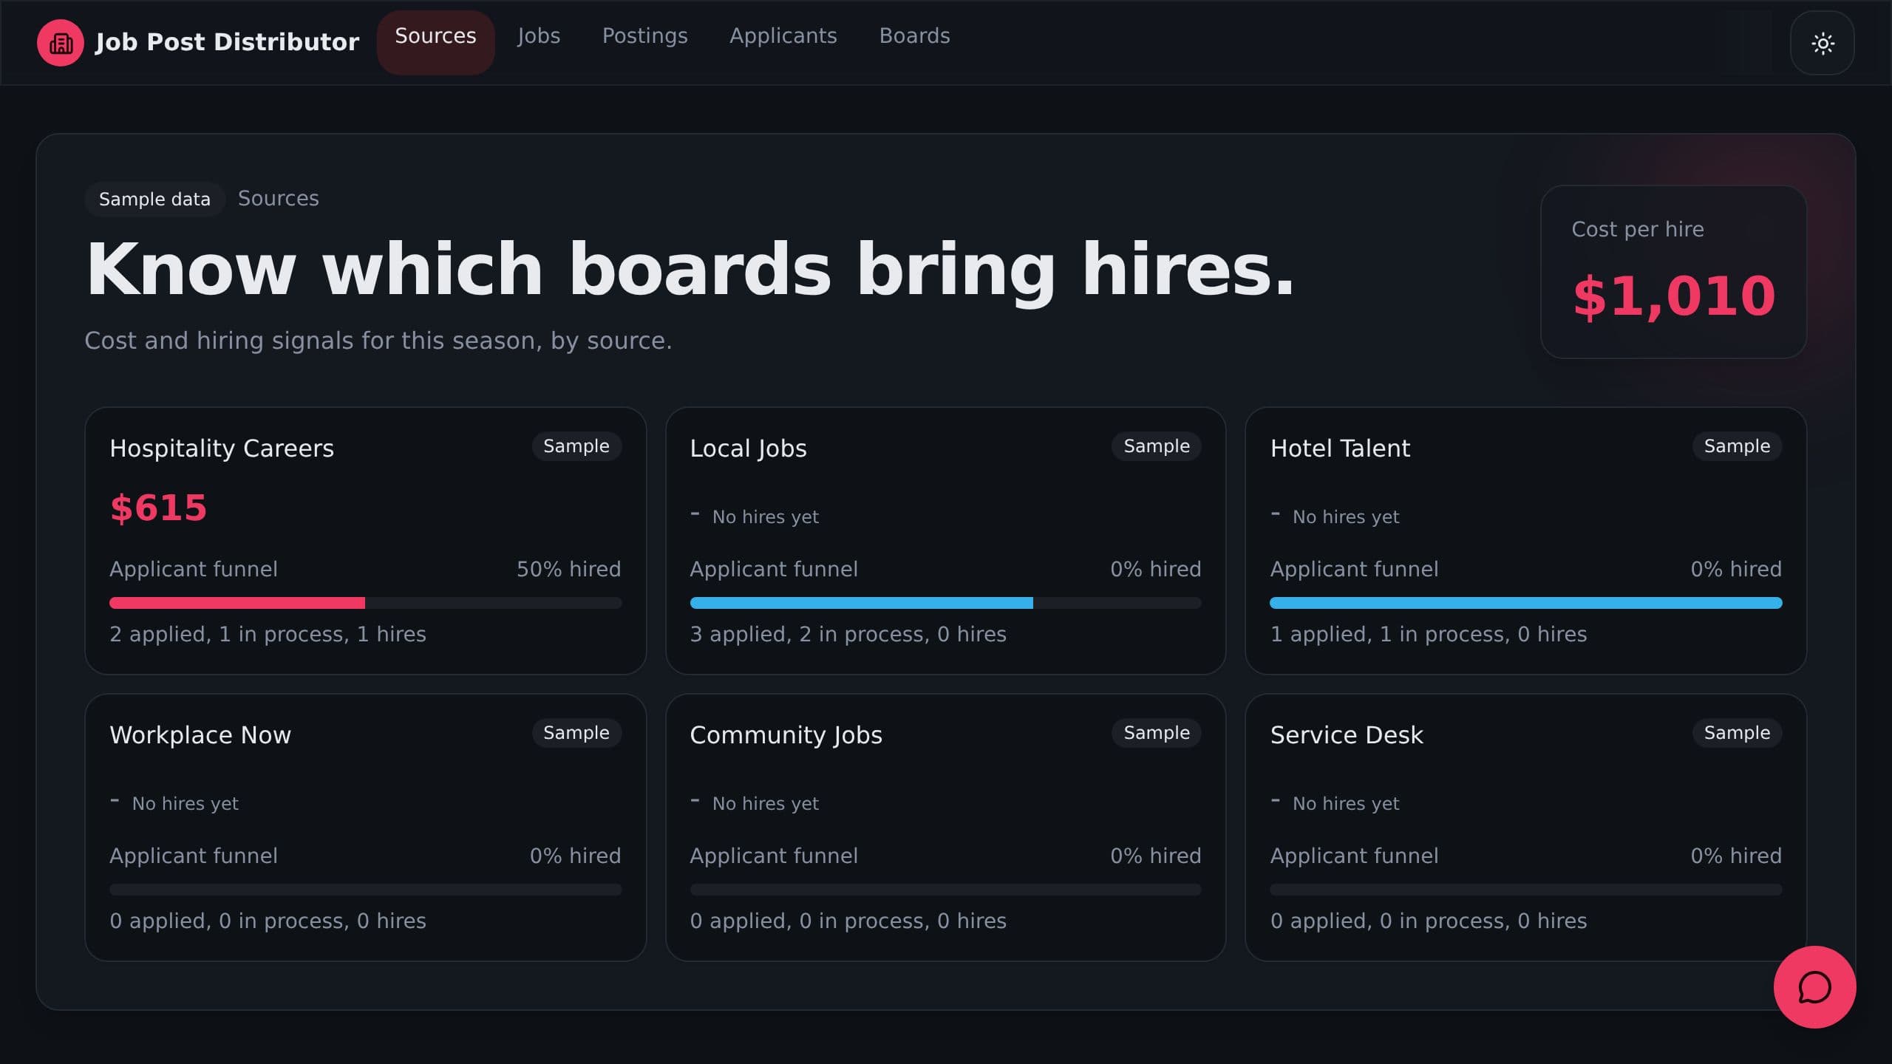Image resolution: width=1892 pixels, height=1064 pixels.
Task: Open the Hospitality Careers card title
Action: tap(222, 449)
